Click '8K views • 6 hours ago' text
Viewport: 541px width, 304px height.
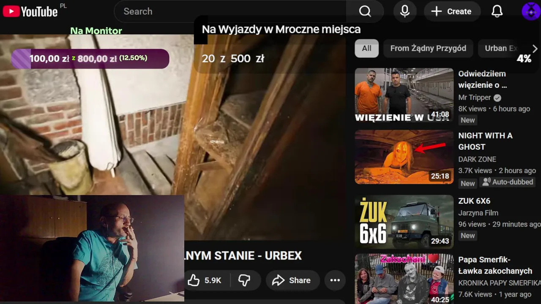pos(494,109)
